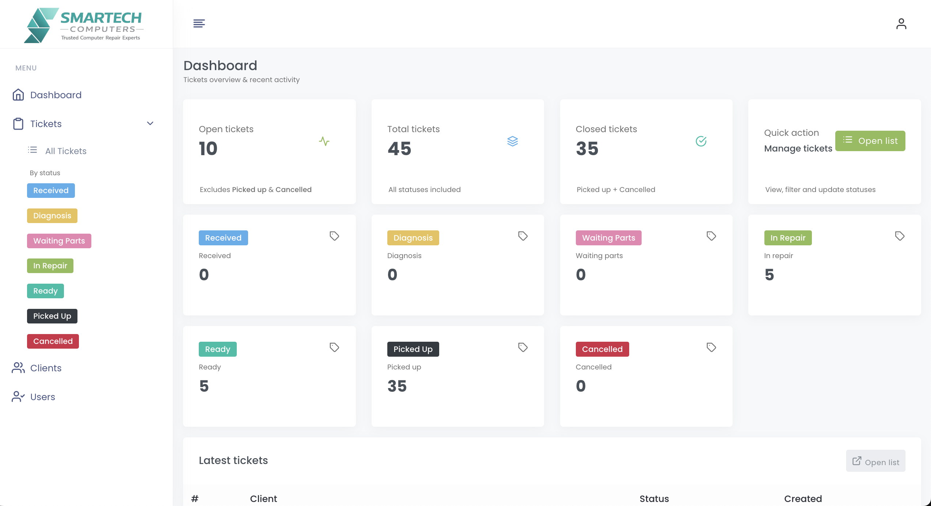Click the Users icon in sidebar
The image size is (931, 506).
tap(18, 396)
